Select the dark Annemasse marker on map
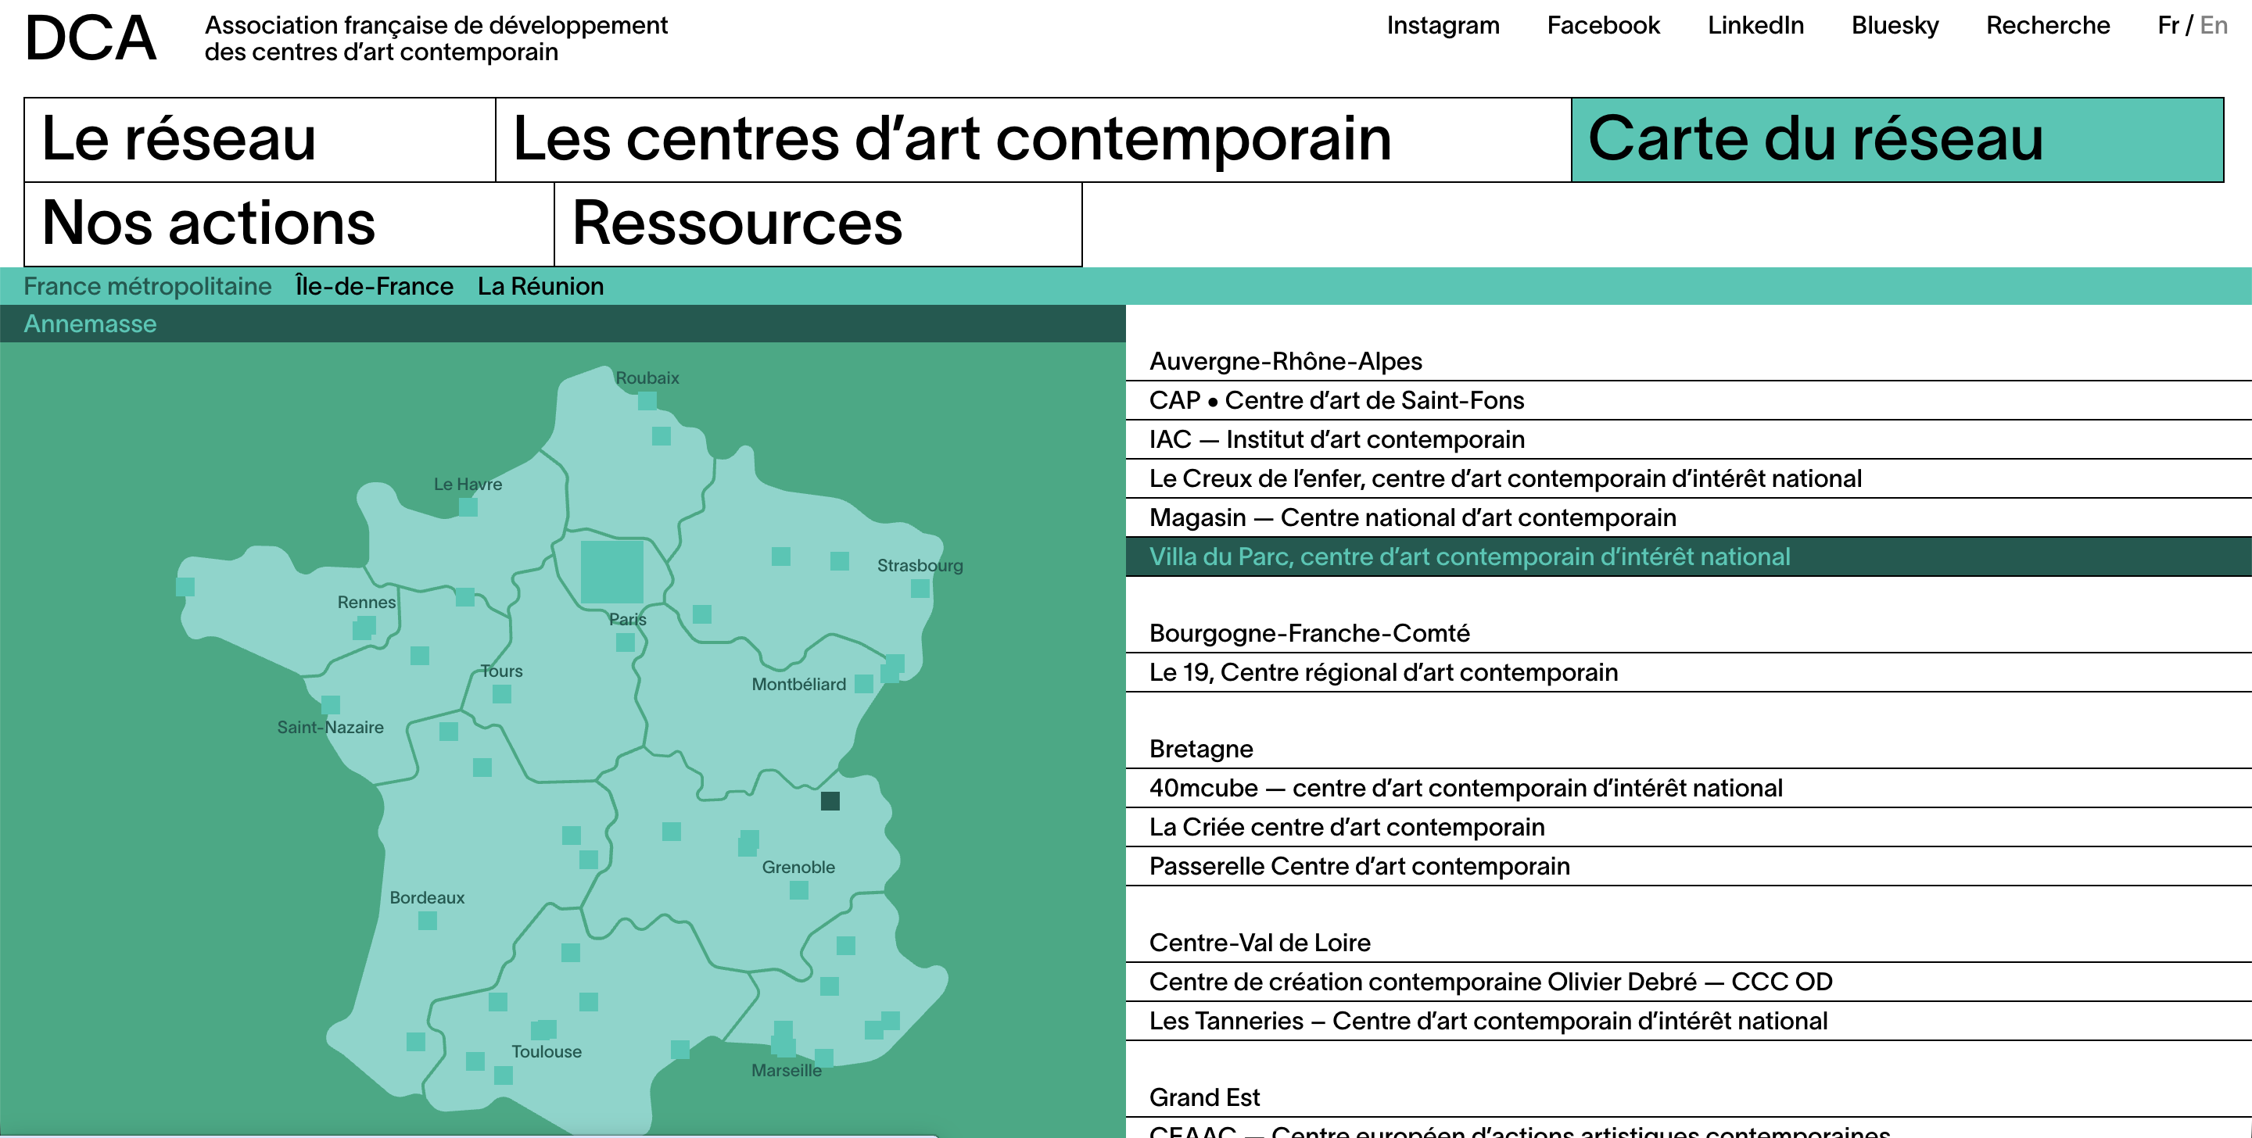 [x=830, y=800]
